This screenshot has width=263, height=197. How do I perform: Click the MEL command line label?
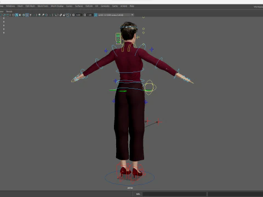click(138, 194)
